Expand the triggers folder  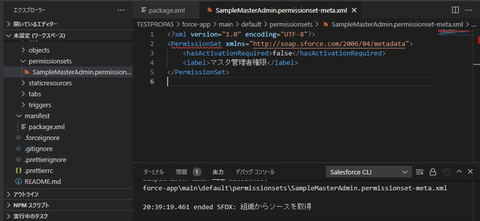point(23,105)
